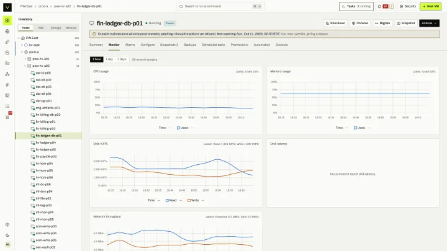Focus the Search or run a command field
Viewport: 447px width, 251px height.
[x=220, y=6]
